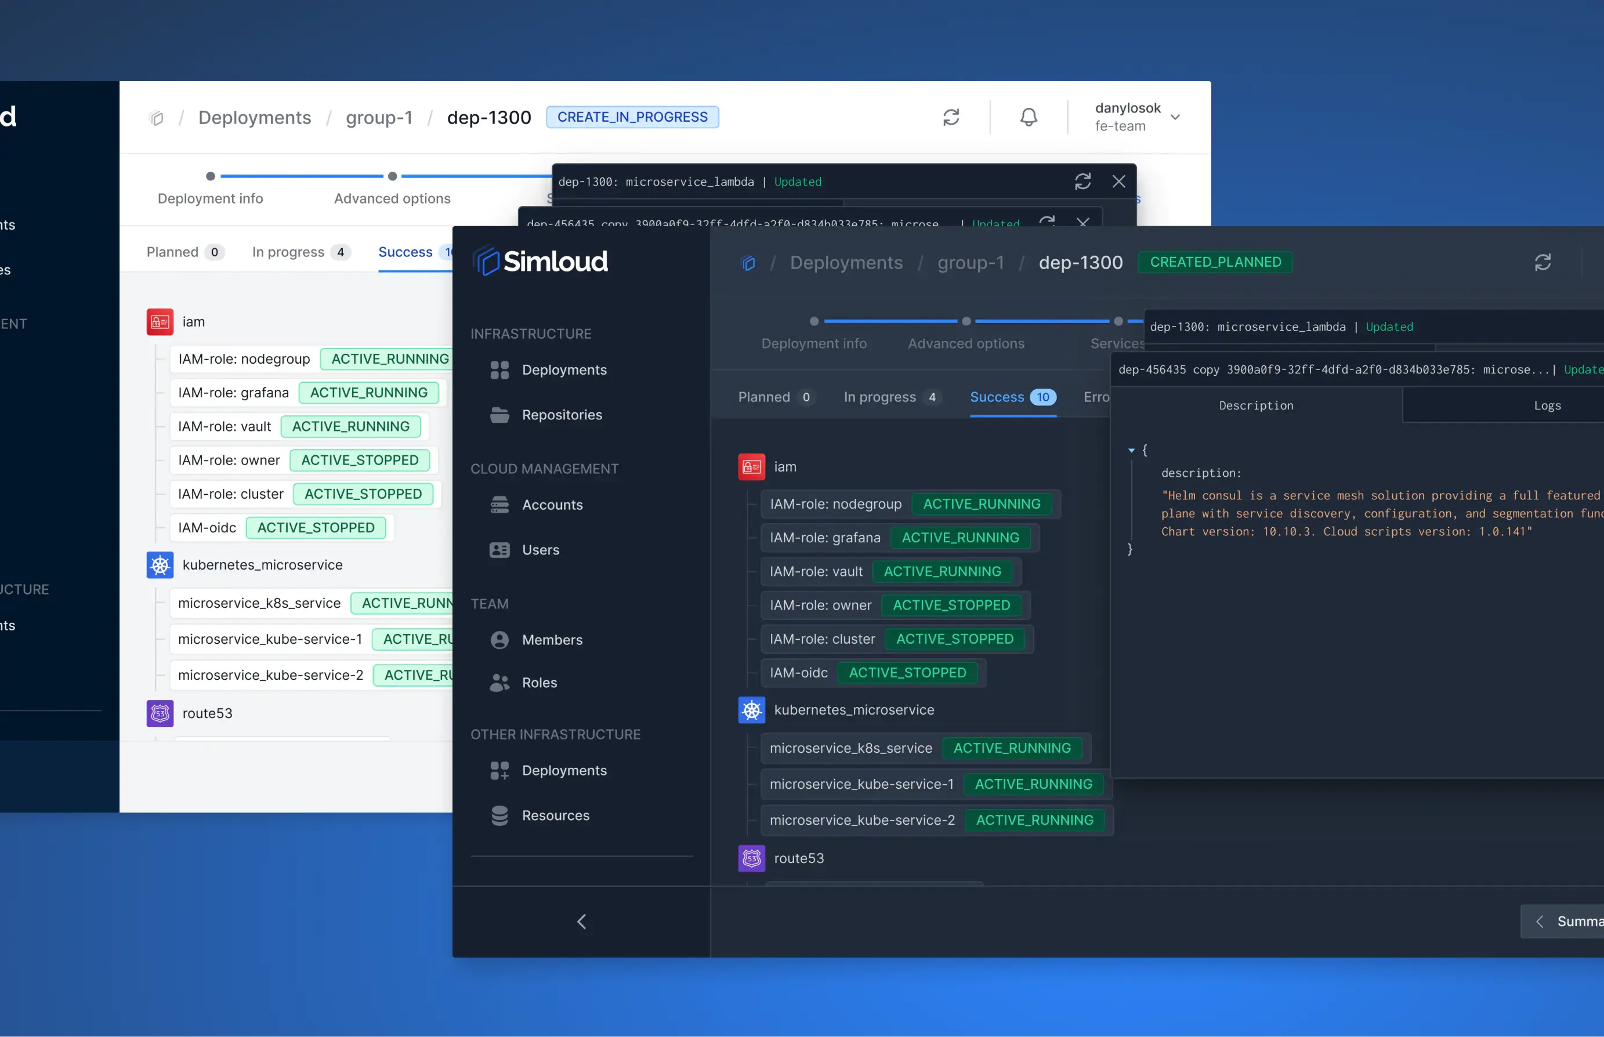Viewport: 1604px width, 1037px height.
Task: Select In progress tab in light window
Action: [x=300, y=252]
